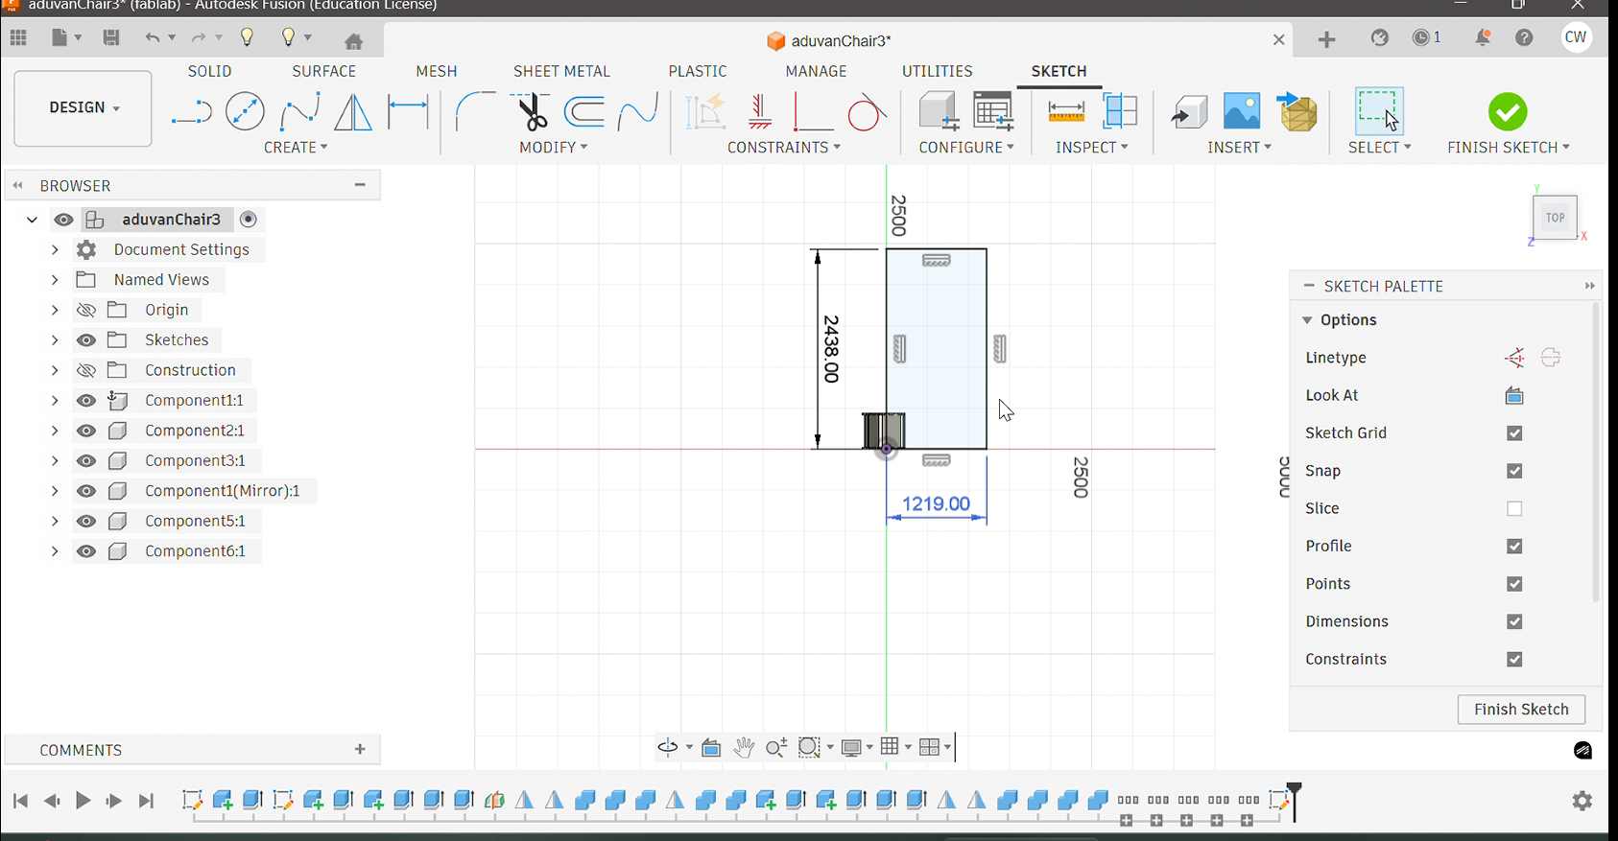This screenshot has height=841, width=1618.
Task: Hide Component2:1 via eye icon
Action: tap(86, 431)
